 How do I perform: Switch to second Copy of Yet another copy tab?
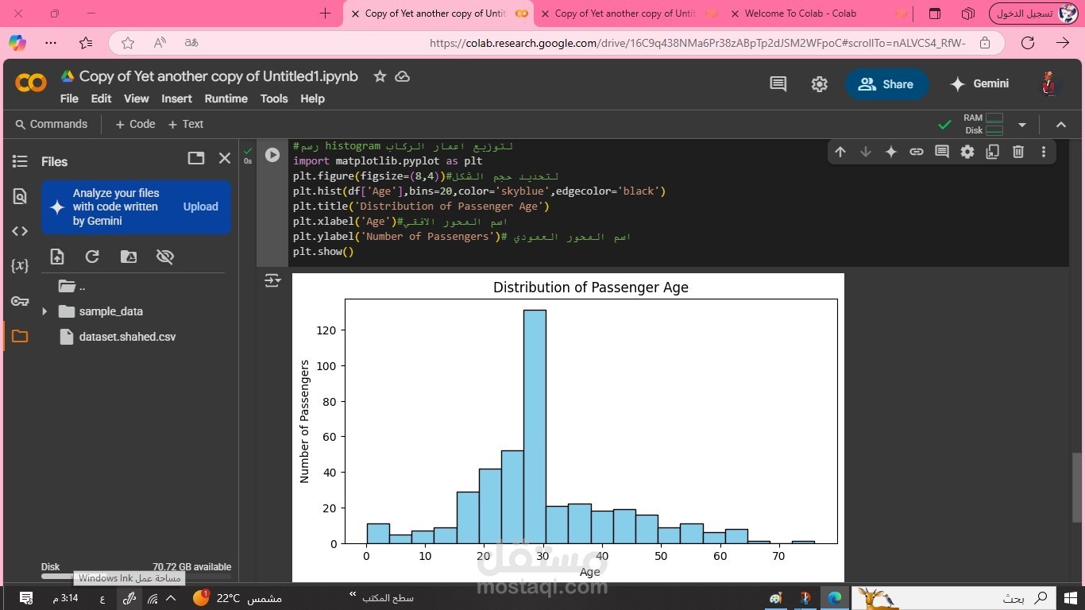(627, 14)
